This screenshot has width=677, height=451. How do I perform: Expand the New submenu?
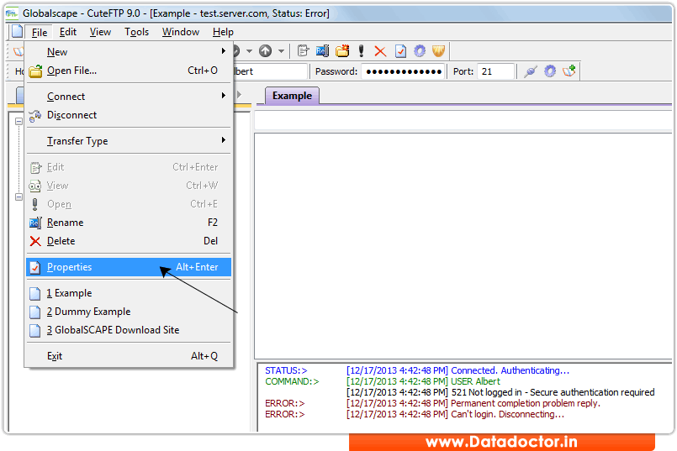point(129,52)
